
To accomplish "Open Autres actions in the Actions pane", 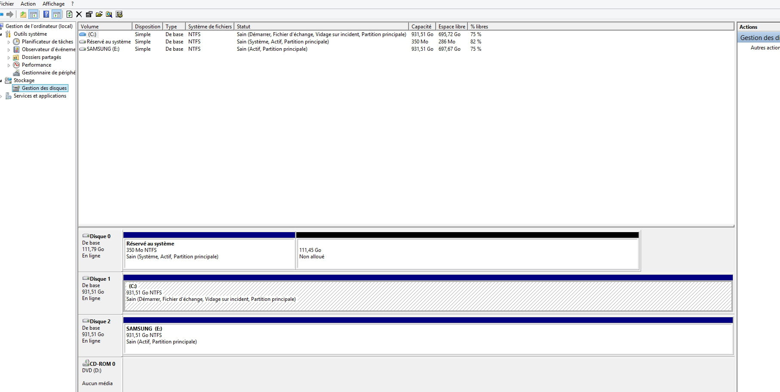I will [x=765, y=48].
